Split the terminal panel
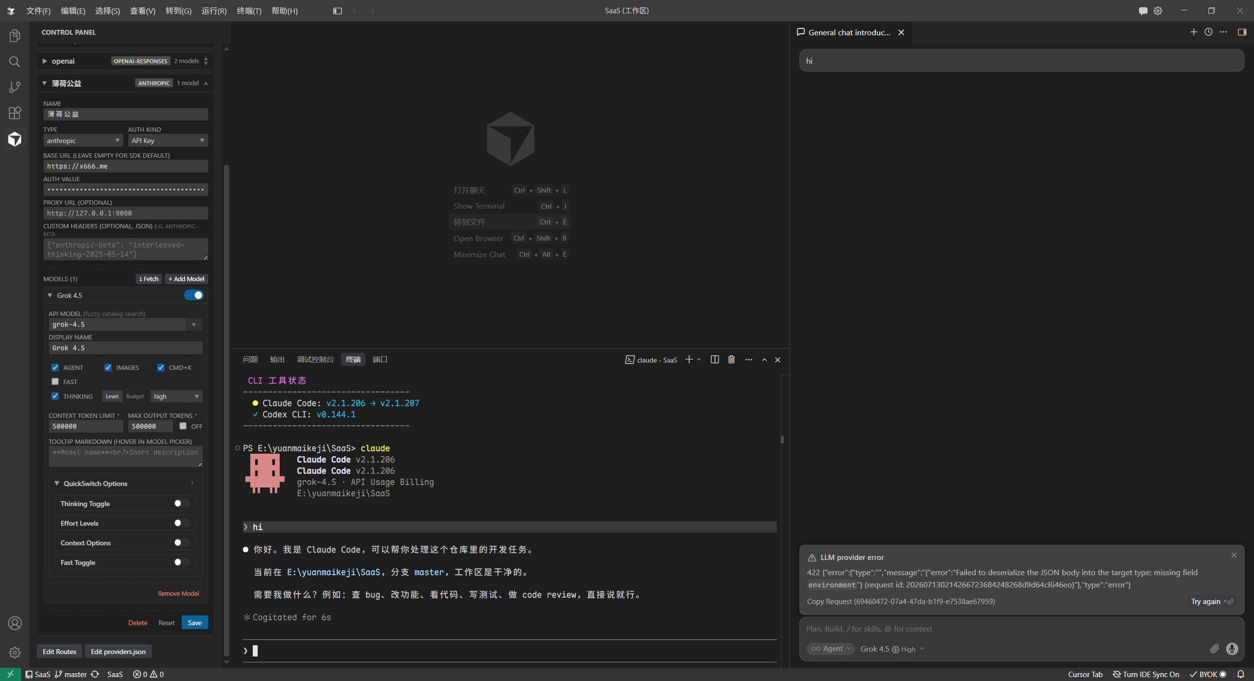The height and width of the screenshot is (681, 1254). click(x=715, y=360)
